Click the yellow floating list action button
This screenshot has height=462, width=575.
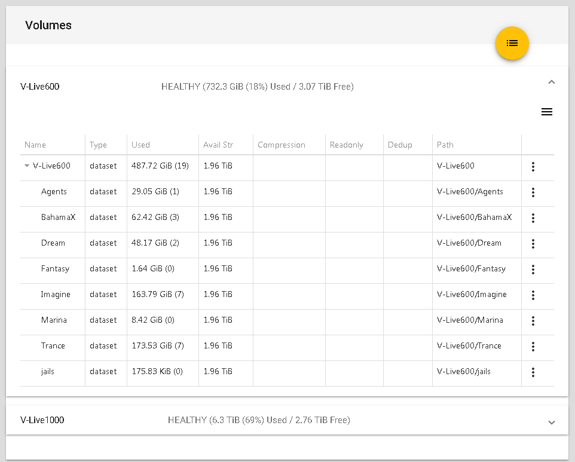512,43
